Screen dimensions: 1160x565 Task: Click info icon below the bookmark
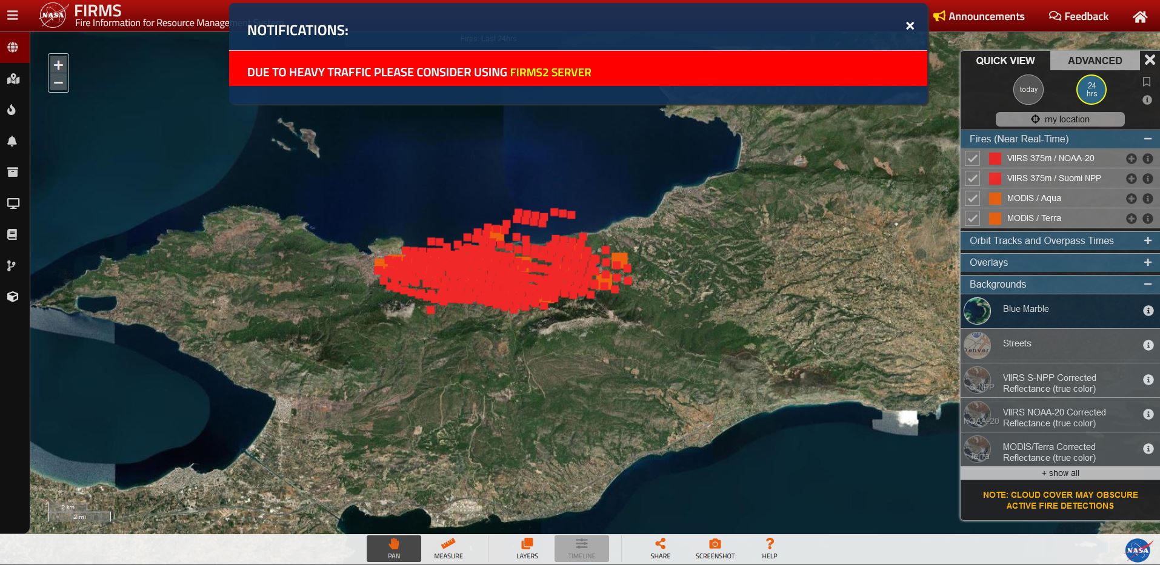pos(1147,100)
